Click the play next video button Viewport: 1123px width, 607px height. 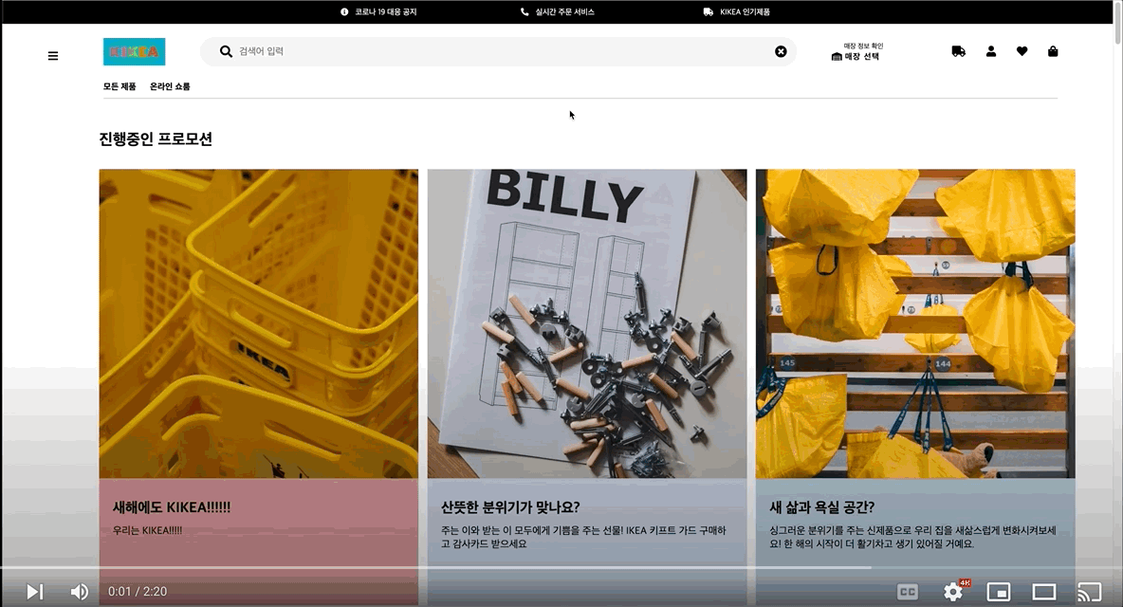[35, 591]
